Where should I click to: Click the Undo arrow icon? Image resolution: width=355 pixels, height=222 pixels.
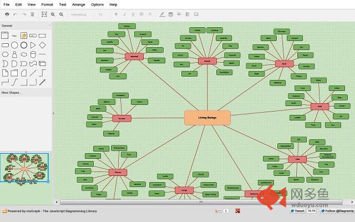tap(15, 14)
